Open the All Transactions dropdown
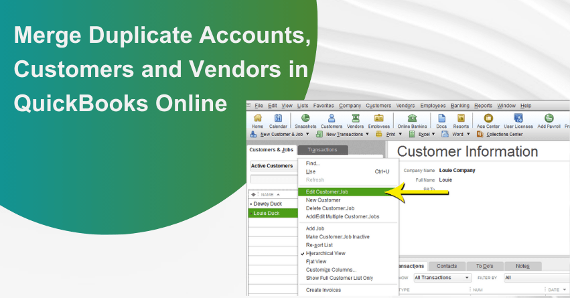Screen dimensions: 570x298 coord(443,278)
